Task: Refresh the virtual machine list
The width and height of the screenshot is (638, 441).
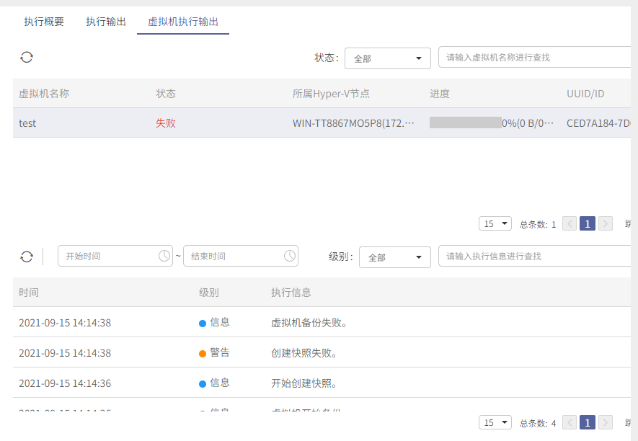Action: click(x=27, y=58)
